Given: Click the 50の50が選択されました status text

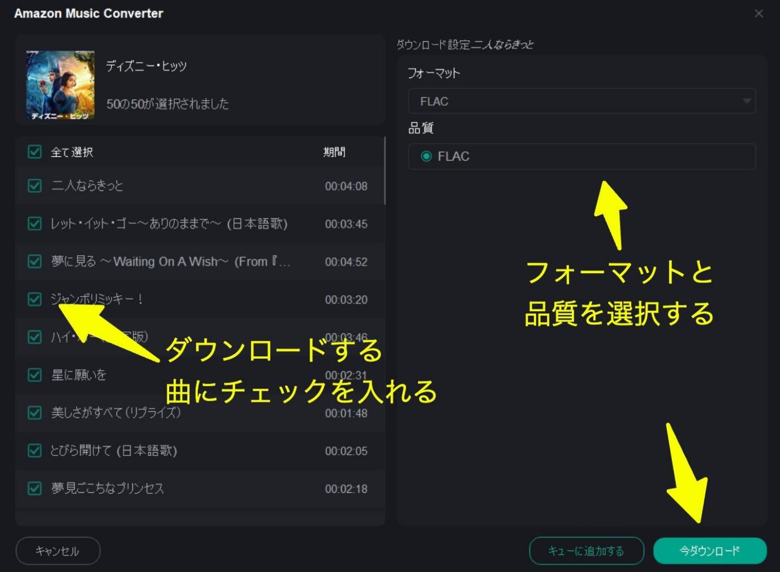Looking at the screenshot, I should tap(168, 104).
